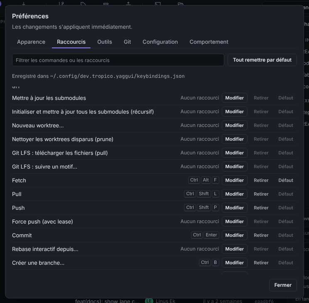Click Retirer in the 'Nouveau worktree...' row

click(x=261, y=125)
